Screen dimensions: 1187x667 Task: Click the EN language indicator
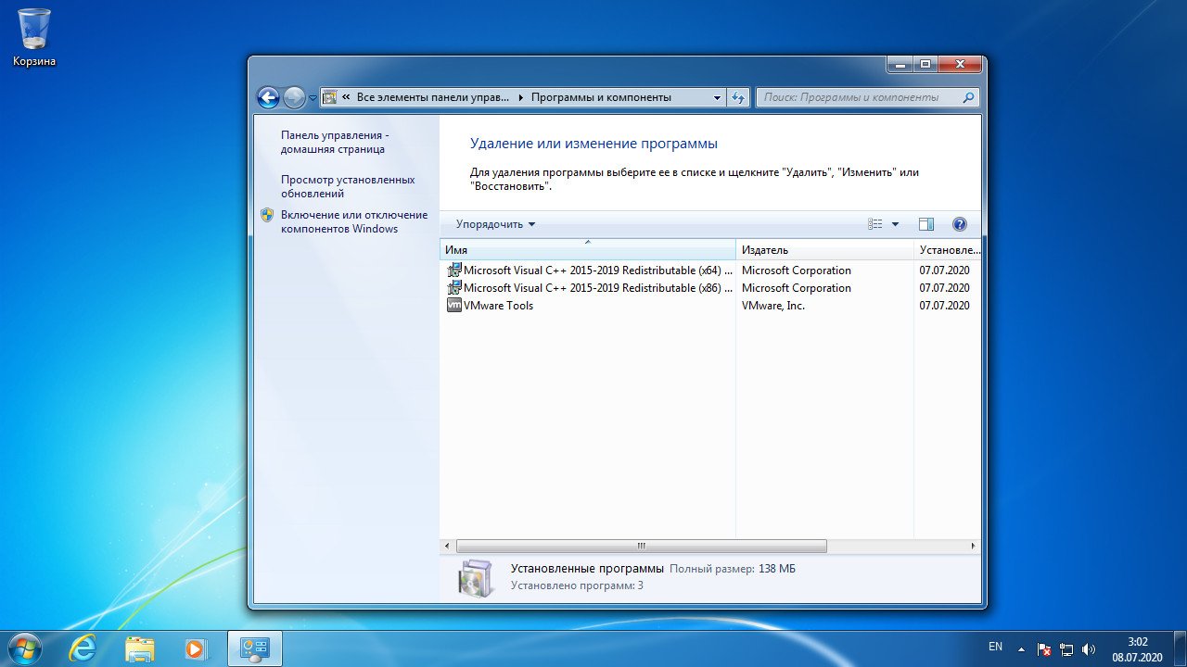(995, 646)
